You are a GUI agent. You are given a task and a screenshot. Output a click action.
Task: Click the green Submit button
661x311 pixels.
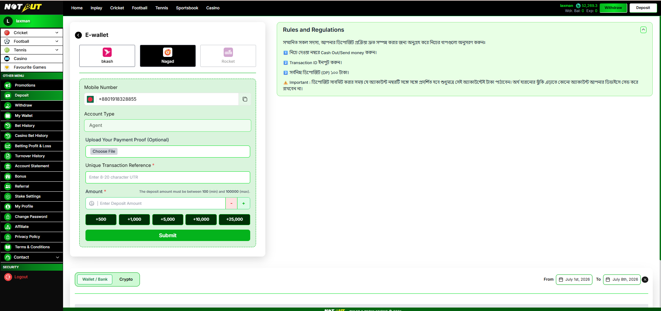[168, 235]
